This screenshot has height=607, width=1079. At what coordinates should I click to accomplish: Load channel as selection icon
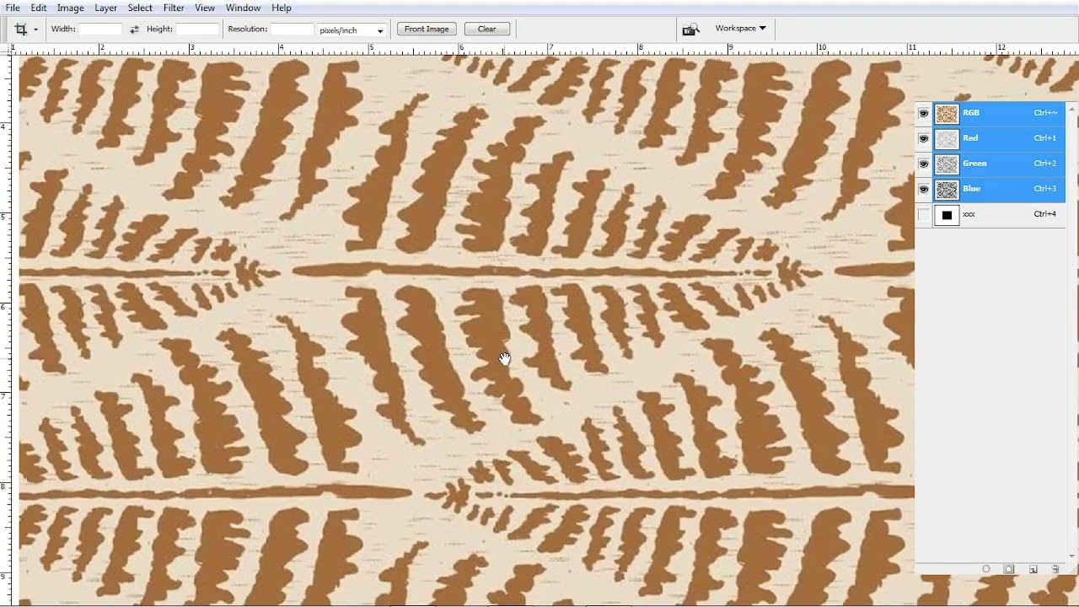[986, 570]
